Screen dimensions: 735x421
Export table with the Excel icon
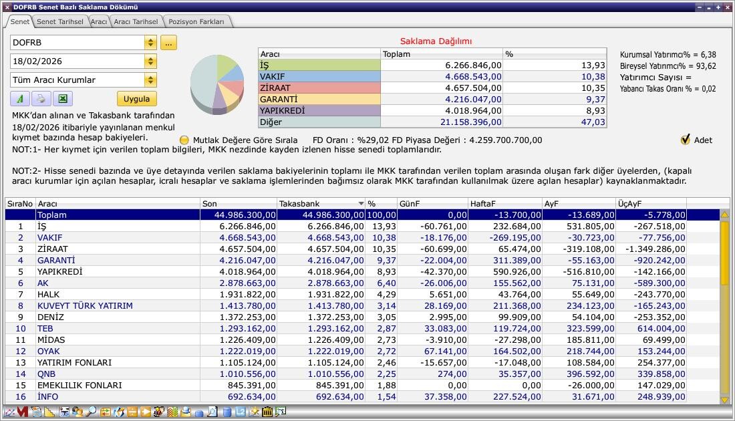click(x=62, y=99)
